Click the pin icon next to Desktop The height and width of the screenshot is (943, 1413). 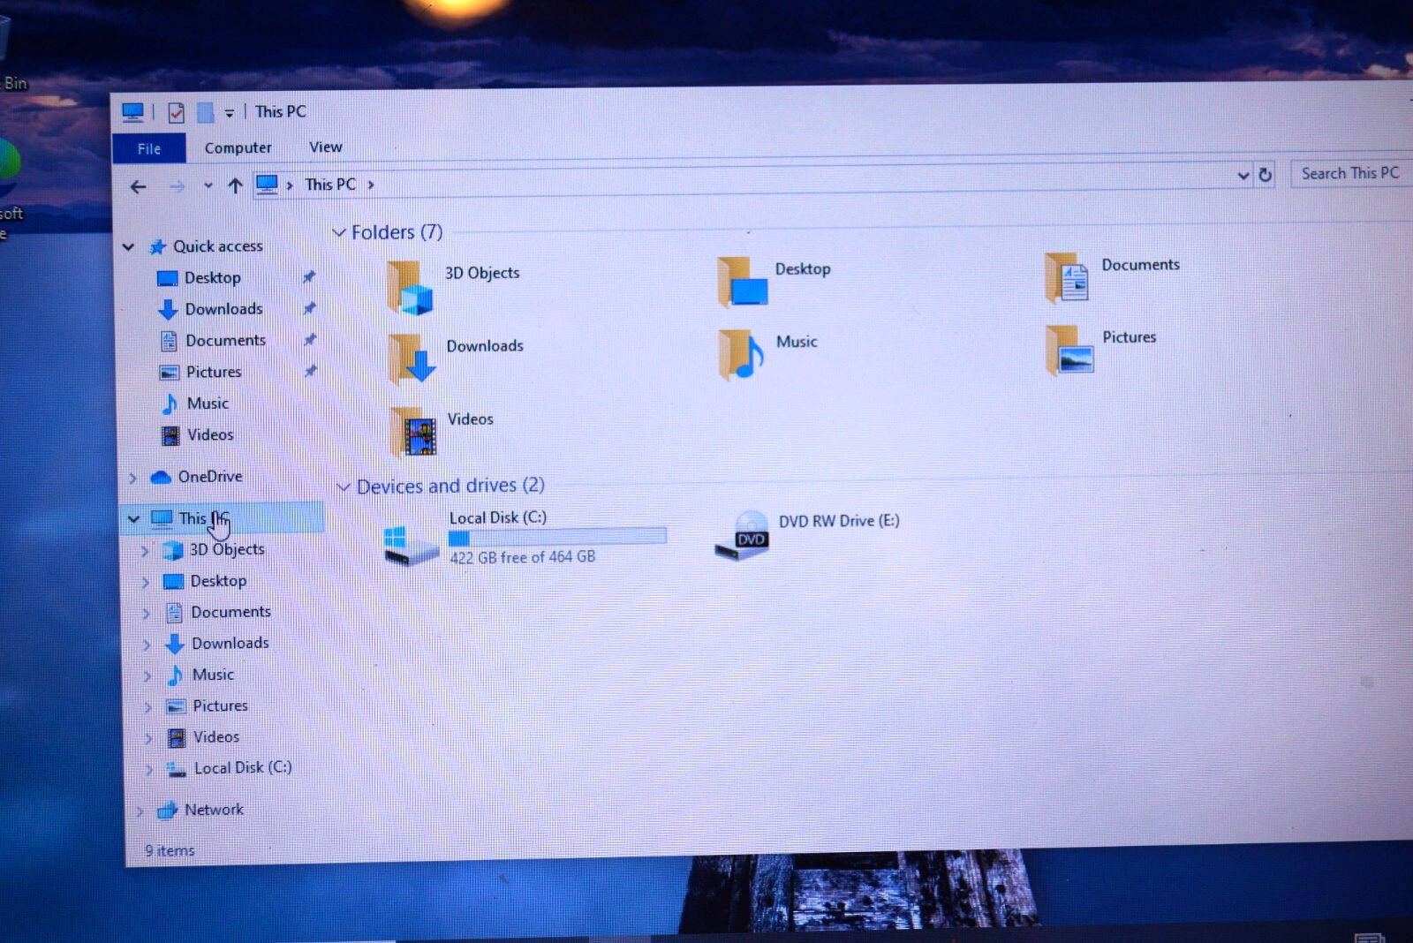pyautogui.click(x=309, y=277)
